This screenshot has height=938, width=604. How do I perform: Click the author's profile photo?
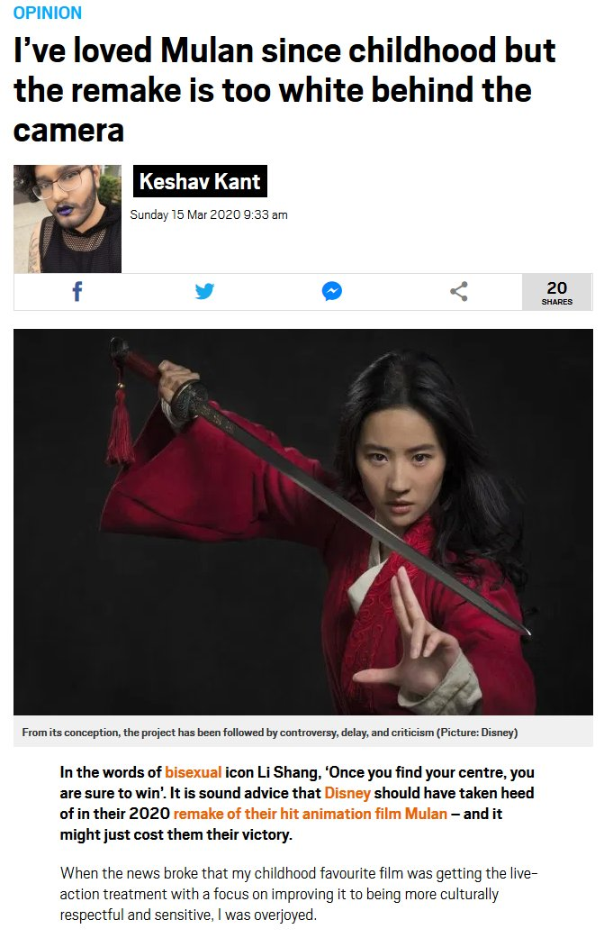pyautogui.click(x=68, y=218)
